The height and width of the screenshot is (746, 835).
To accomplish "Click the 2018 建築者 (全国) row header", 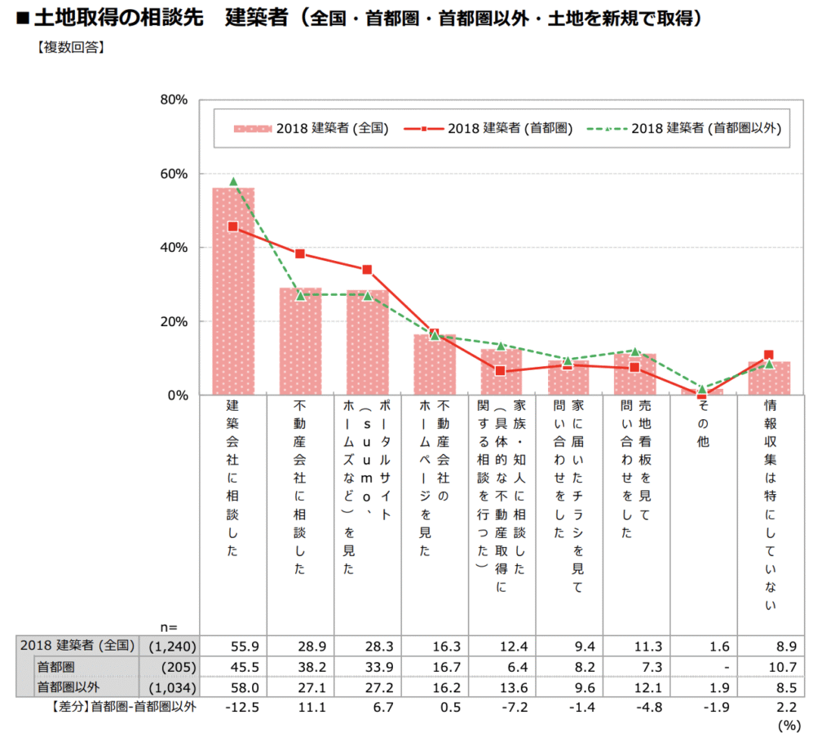I will [77, 646].
